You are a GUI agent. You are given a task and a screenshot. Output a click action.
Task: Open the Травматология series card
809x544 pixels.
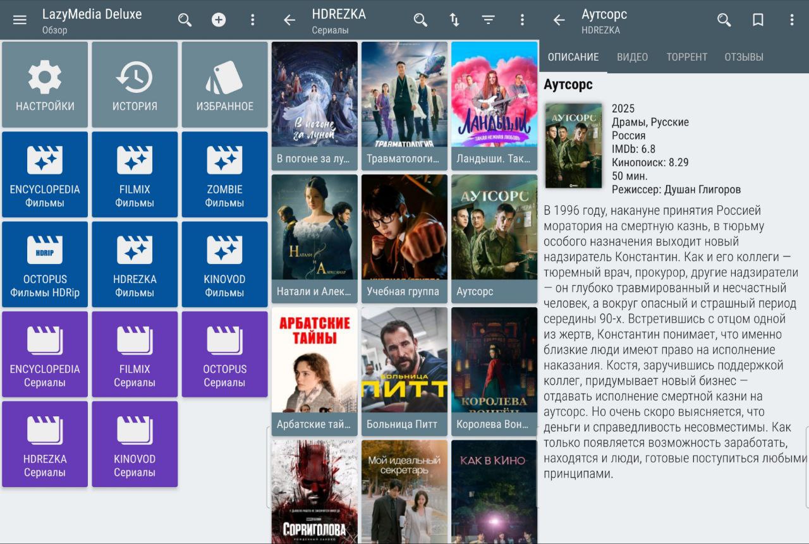pos(404,106)
